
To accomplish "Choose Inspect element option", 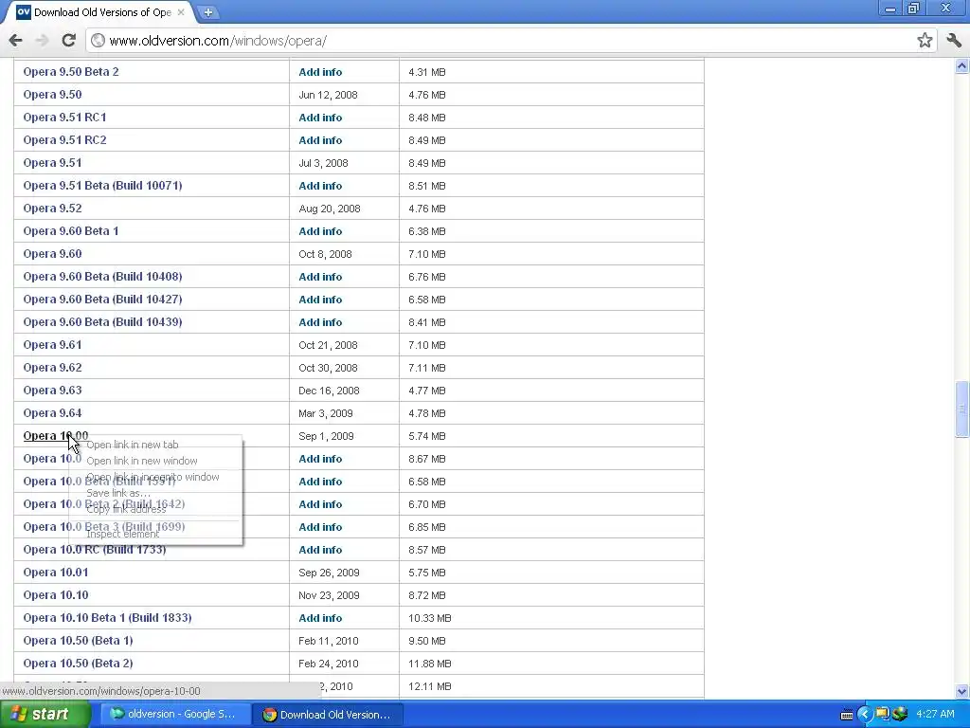I will point(122,534).
